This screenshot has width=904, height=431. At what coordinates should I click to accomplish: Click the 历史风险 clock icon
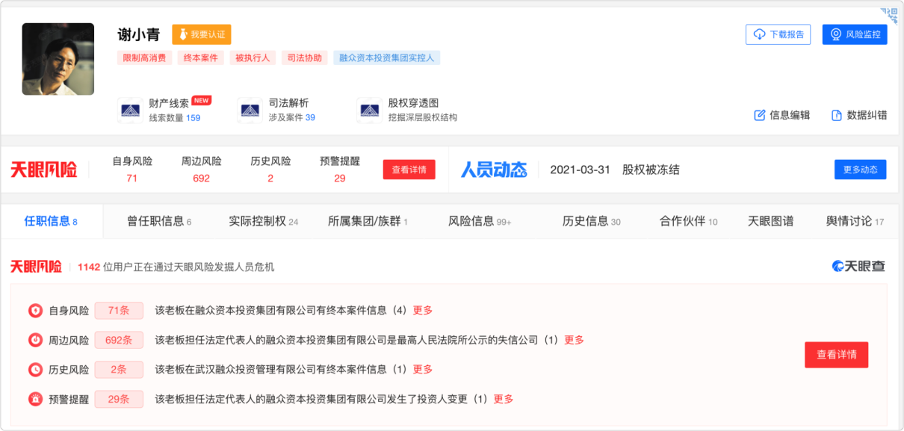[35, 370]
